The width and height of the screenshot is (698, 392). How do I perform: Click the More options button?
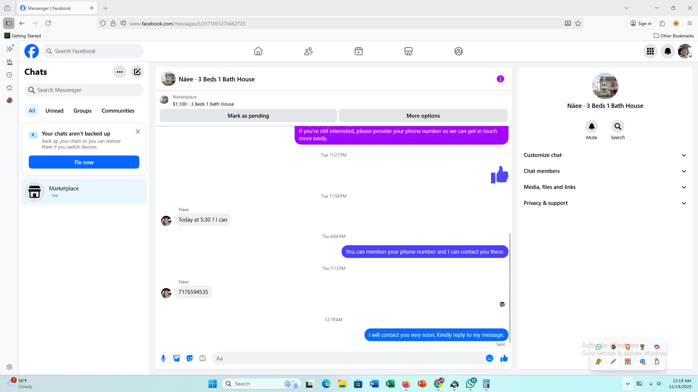point(423,116)
